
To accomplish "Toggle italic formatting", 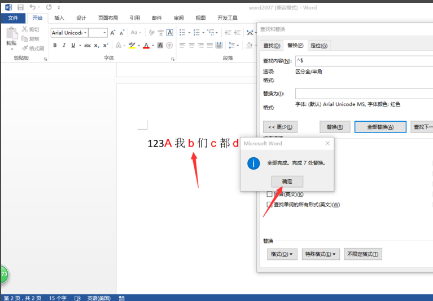I will [64, 45].
